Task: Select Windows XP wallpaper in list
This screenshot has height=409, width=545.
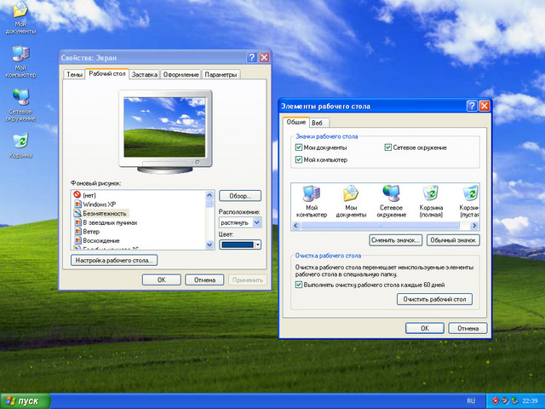Action: click(100, 204)
